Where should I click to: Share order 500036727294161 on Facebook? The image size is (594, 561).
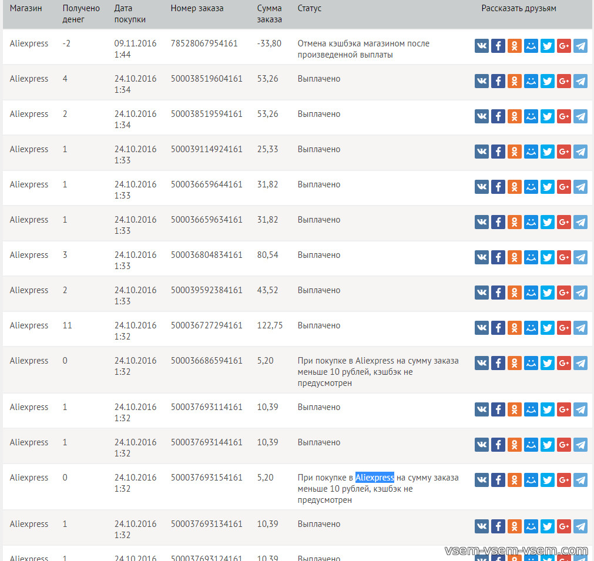(x=498, y=328)
